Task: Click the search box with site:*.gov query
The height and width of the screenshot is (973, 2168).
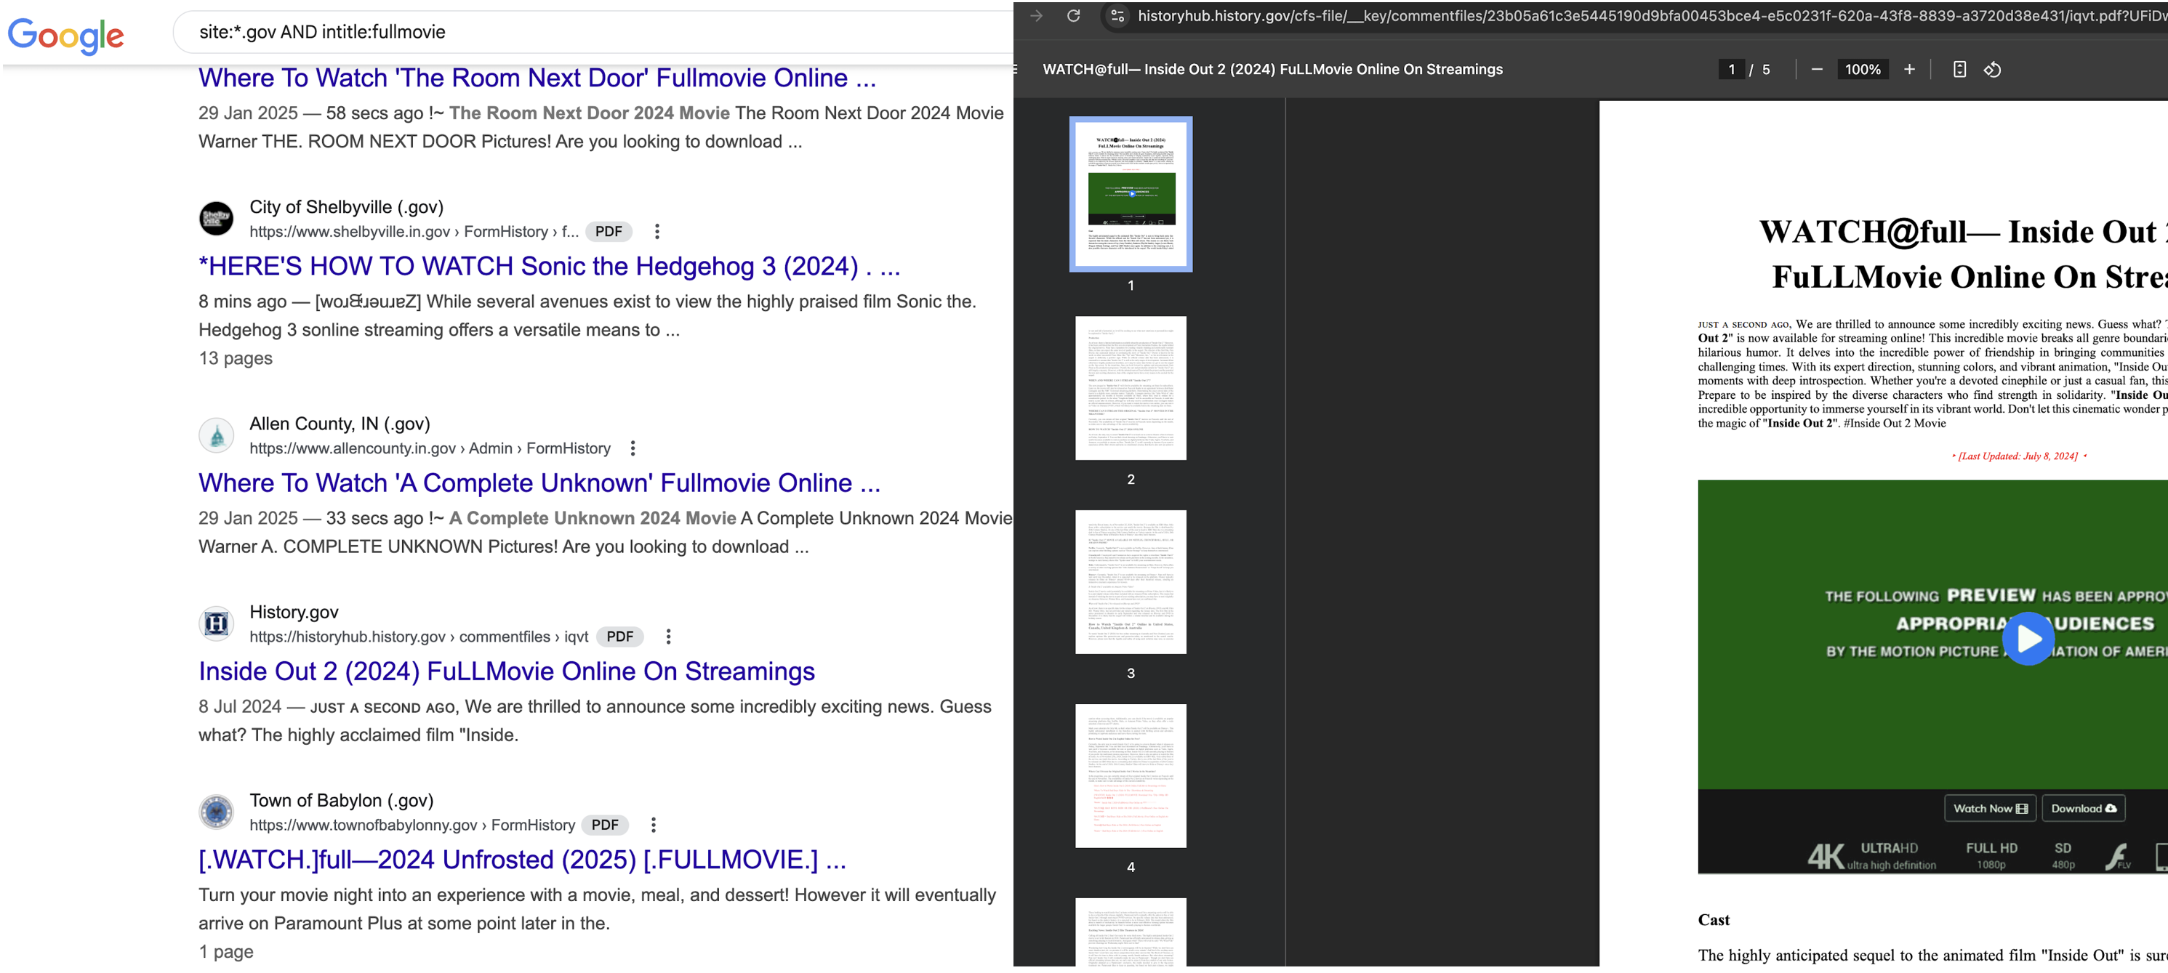Action: [593, 32]
